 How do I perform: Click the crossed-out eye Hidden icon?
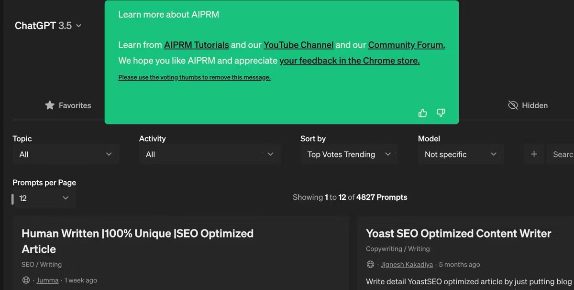click(x=513, y=105)
